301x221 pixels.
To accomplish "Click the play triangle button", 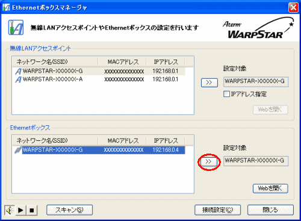I will (20, 210).
